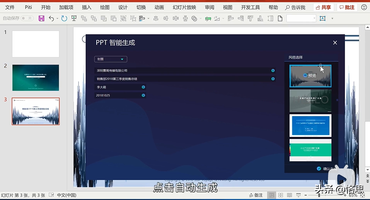
Task: Click the Align Top icon
Action: coord(250,18)
